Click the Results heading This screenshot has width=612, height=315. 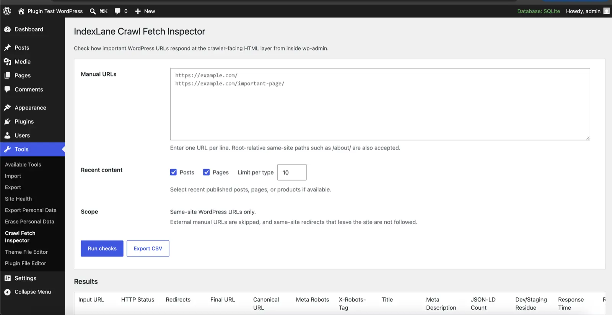click(86, 282)
